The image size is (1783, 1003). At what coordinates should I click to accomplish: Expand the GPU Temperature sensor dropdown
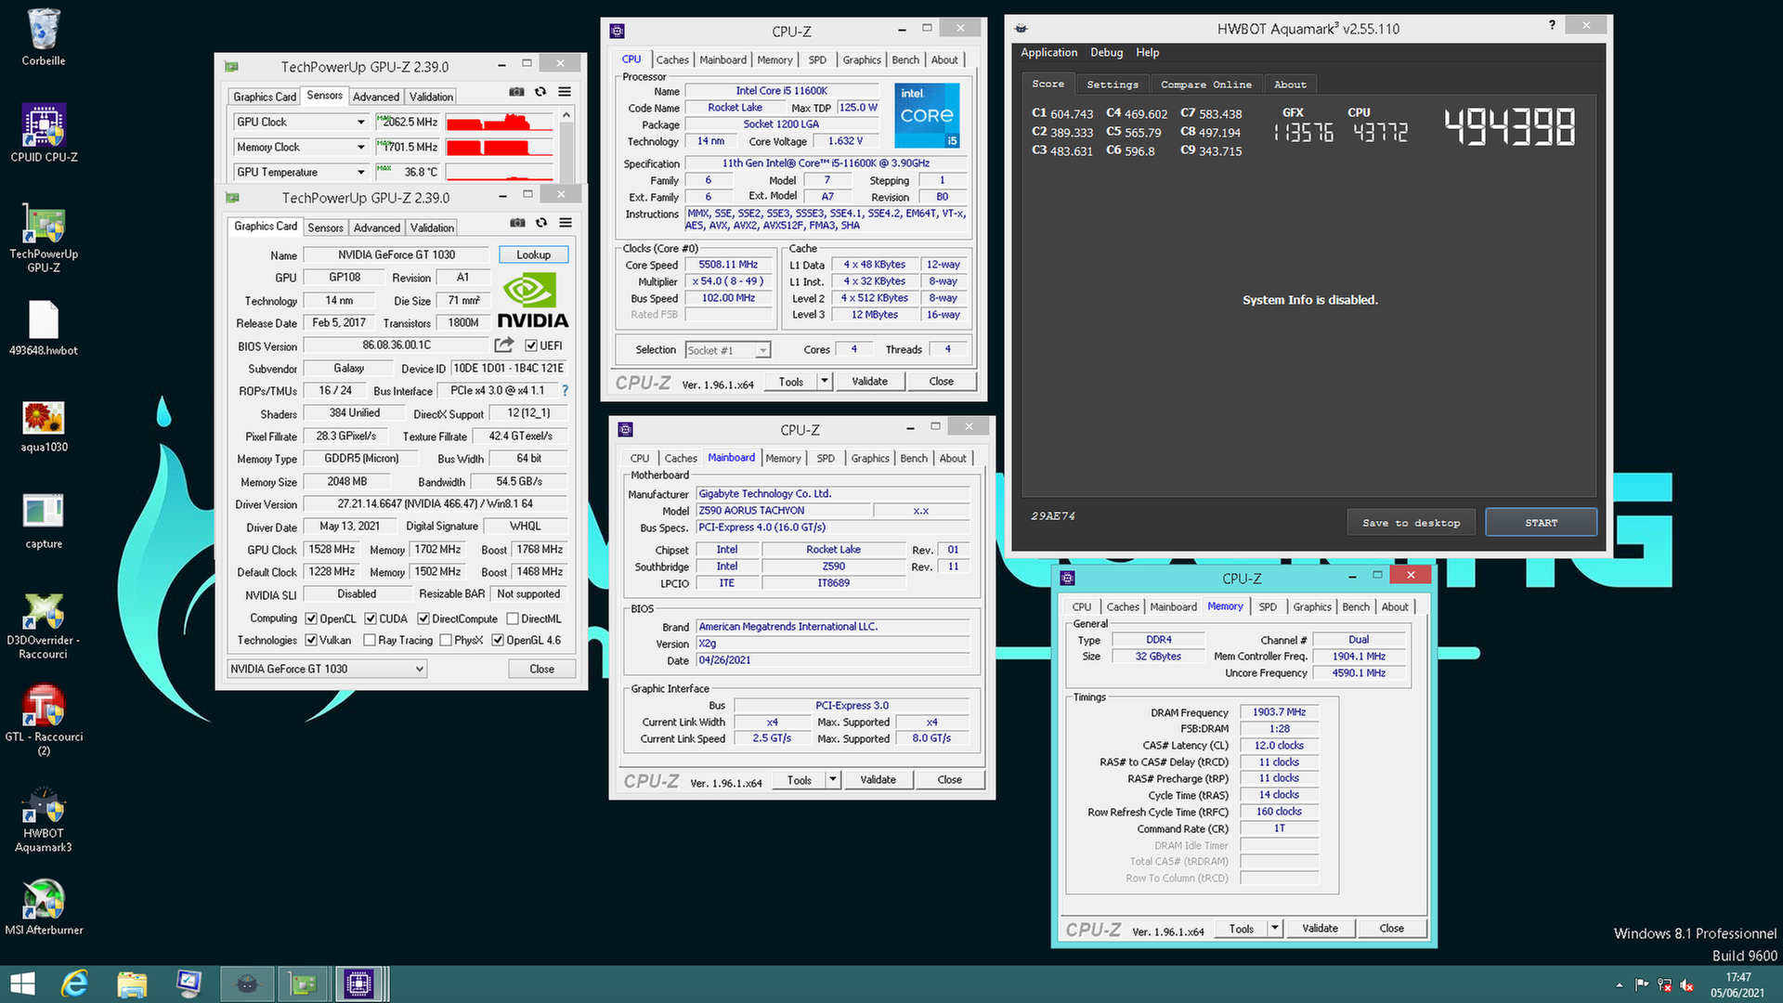coord(361,173)
